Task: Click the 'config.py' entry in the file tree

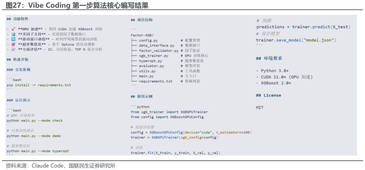Action: pyautogui.click(x=148, y=40)
